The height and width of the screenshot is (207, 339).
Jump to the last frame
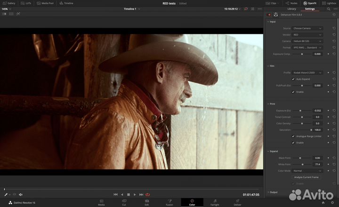click(141, 194)
